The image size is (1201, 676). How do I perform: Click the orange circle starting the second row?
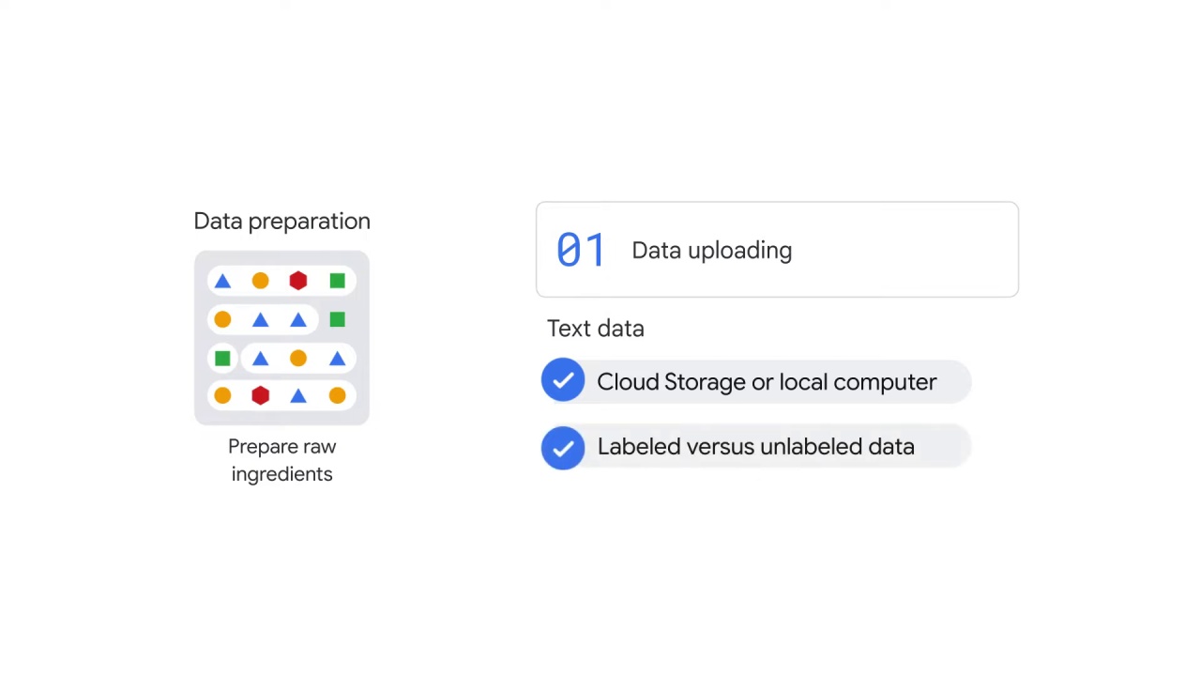(222, 320)
